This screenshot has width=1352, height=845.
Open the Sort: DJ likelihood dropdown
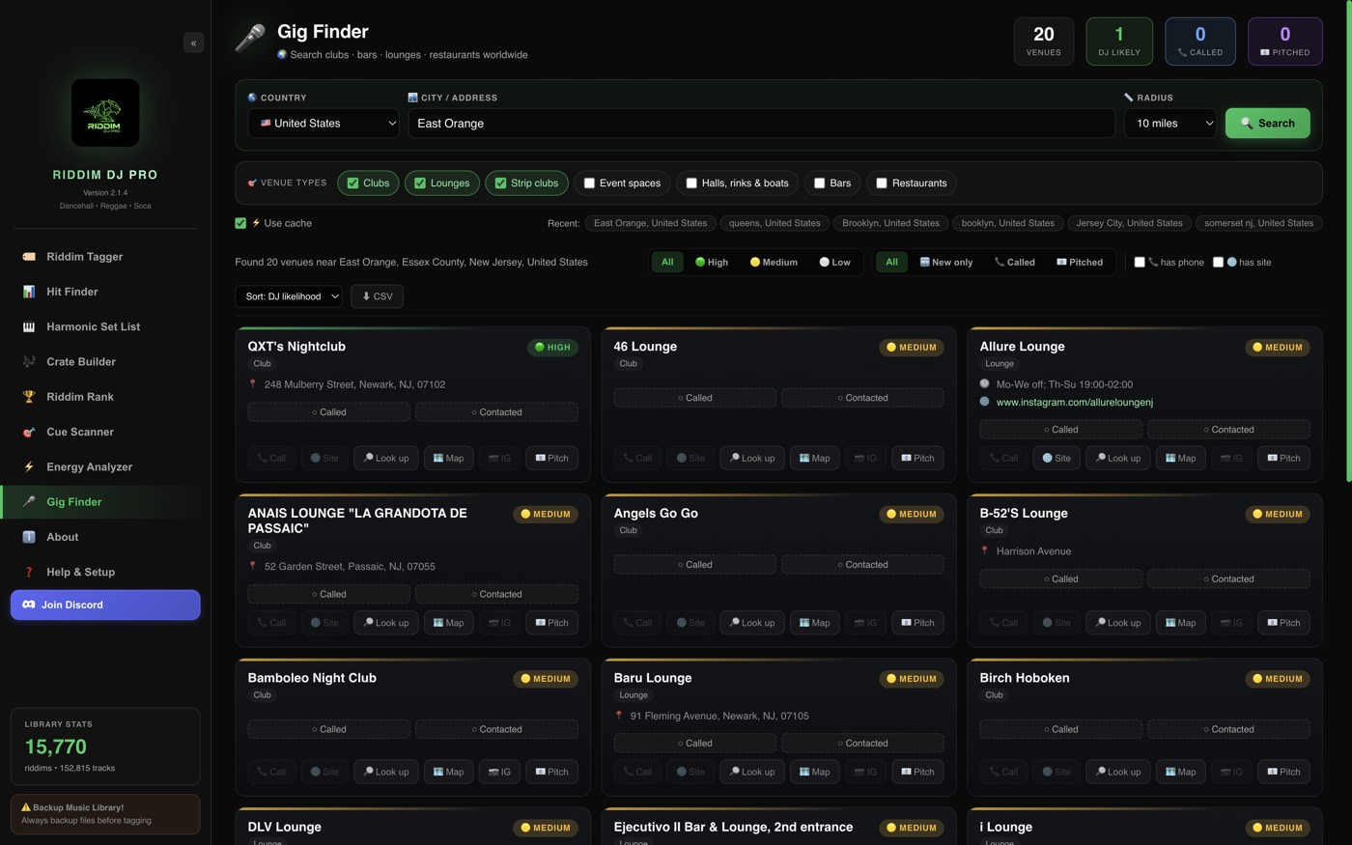(x=289, y=296)
